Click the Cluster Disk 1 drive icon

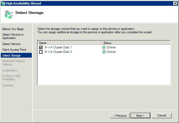tap(50, 47)
